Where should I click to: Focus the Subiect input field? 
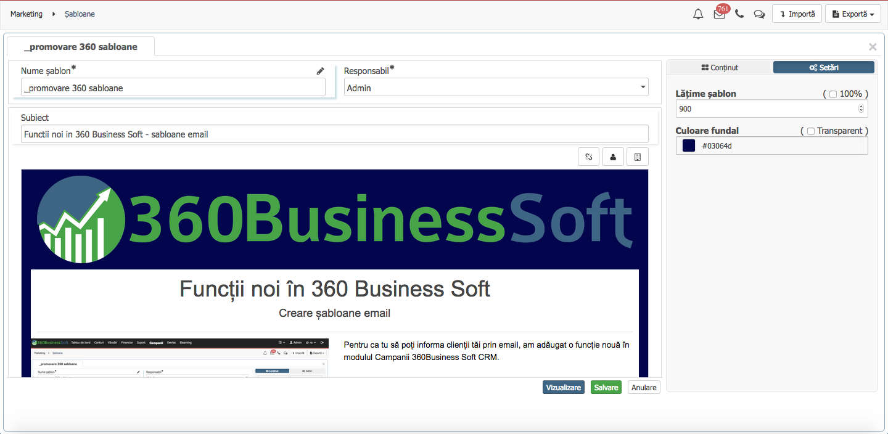[335, 134]
